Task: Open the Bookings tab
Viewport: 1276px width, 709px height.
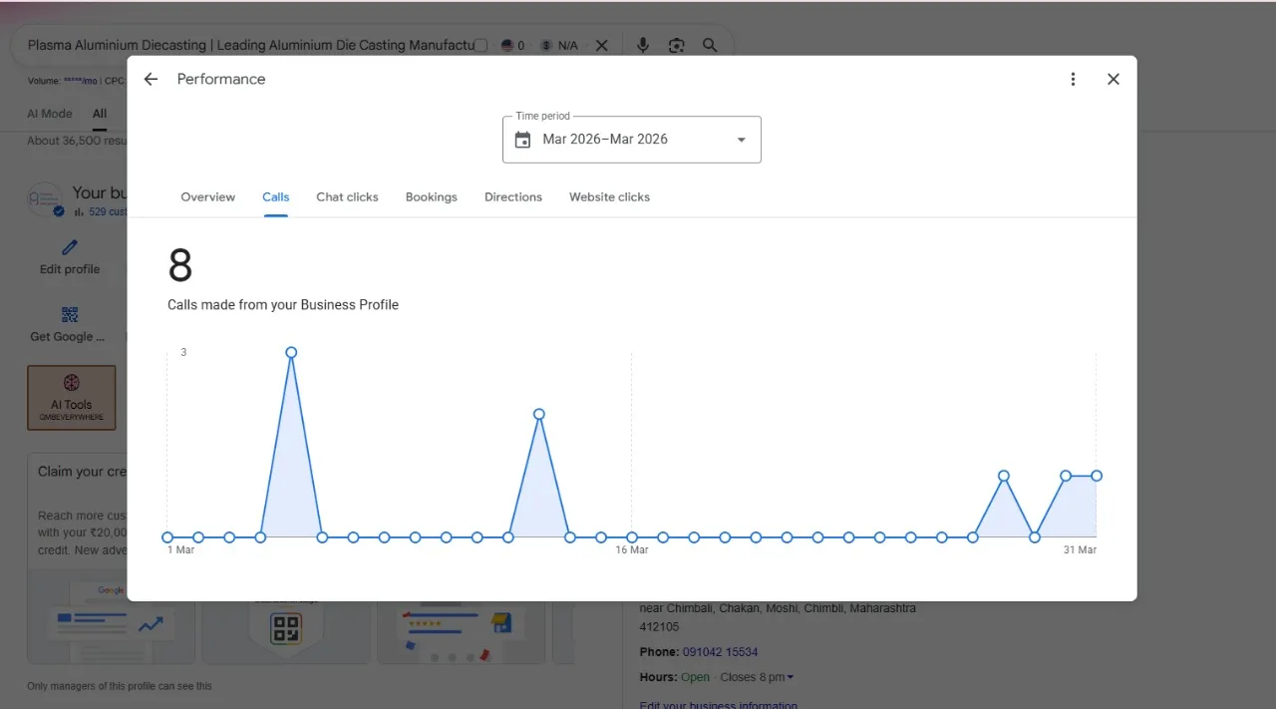Action: coord(432,197)
